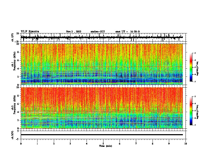Click the thick black ch.3 voltage line
Image resolution: width=209 pixels, height=161 pixels.
pyautogui.click(x=102, y=135)
